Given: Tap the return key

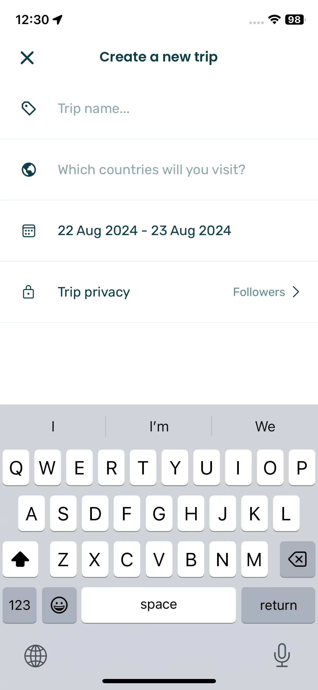Looking at the screenshot, I should (x=278, y=605).
